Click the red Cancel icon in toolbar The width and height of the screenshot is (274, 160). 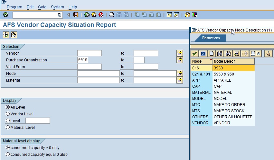(101, 15)
